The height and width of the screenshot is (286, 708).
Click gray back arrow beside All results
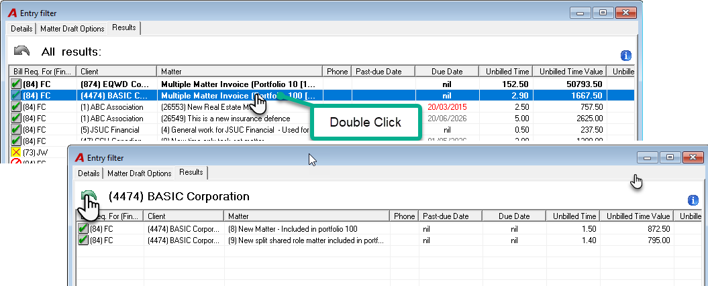point(21,51)
